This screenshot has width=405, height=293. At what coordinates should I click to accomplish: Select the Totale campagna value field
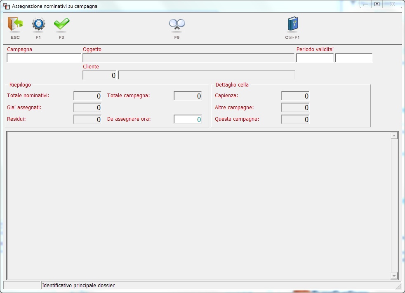188,96
